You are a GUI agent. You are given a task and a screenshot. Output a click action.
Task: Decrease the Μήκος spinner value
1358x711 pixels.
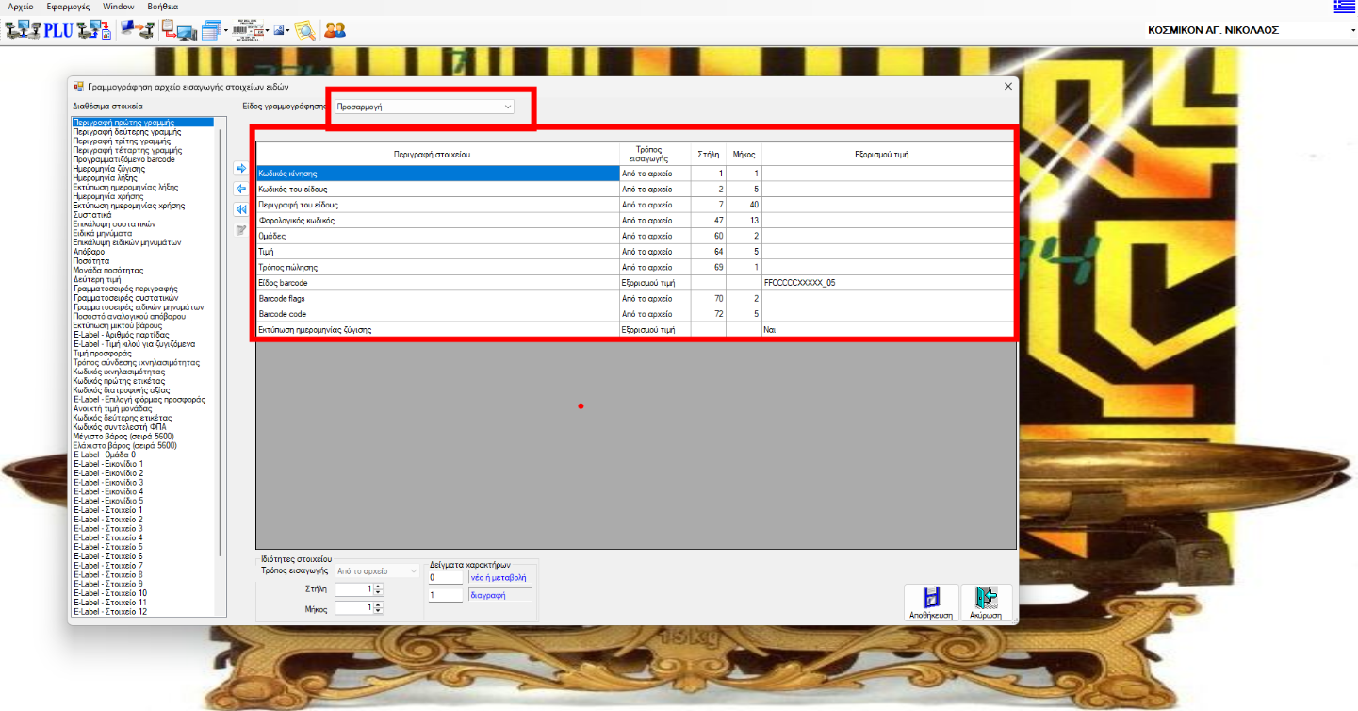[378, 611]
